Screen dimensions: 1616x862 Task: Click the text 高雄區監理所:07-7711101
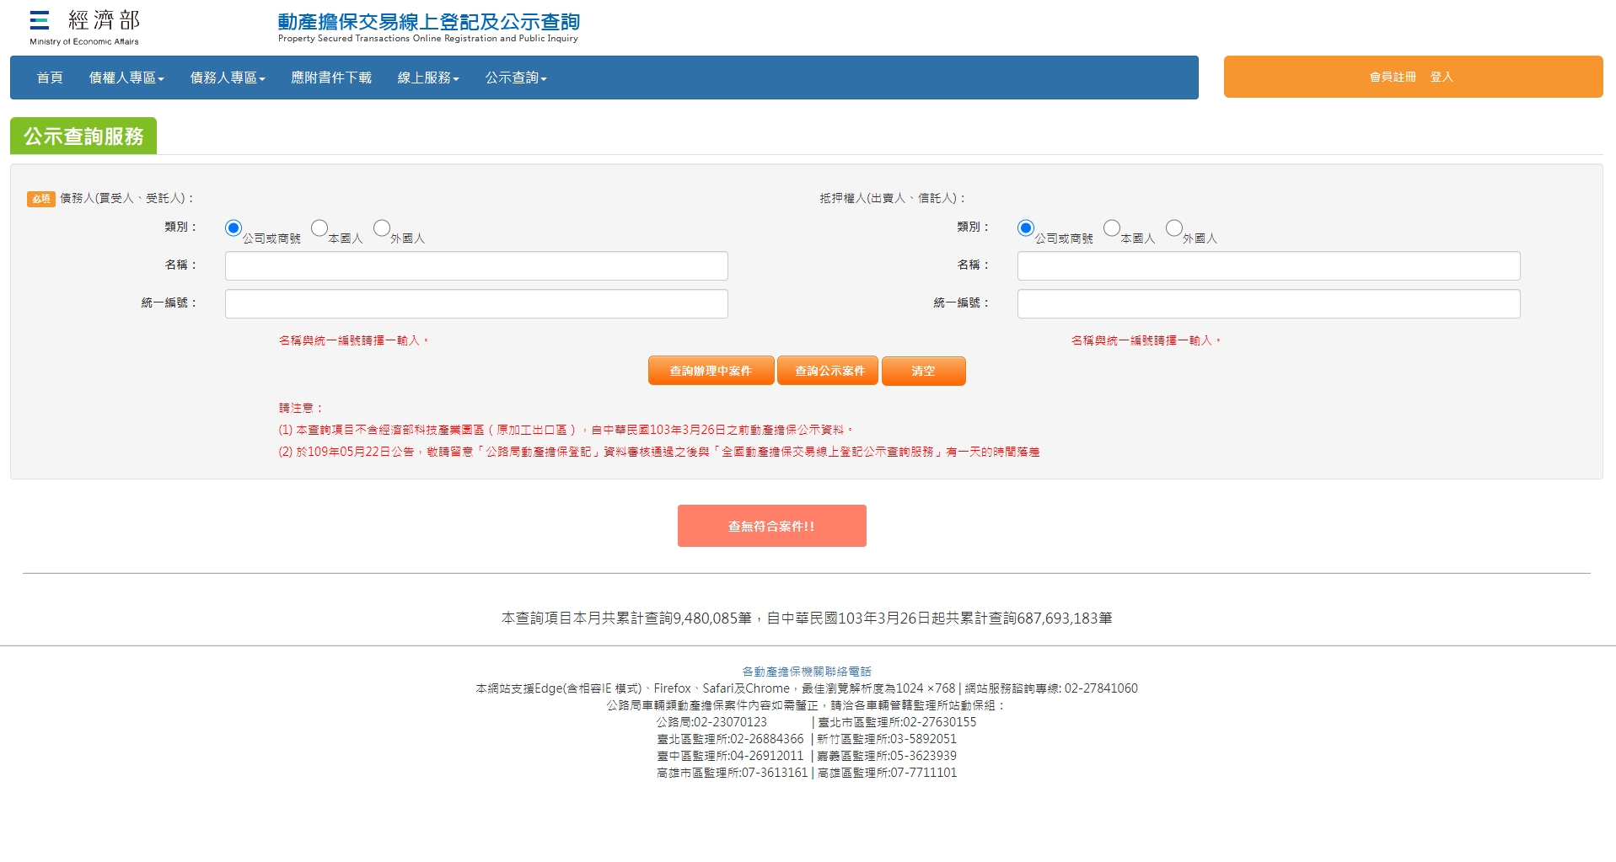coord(888,773)
